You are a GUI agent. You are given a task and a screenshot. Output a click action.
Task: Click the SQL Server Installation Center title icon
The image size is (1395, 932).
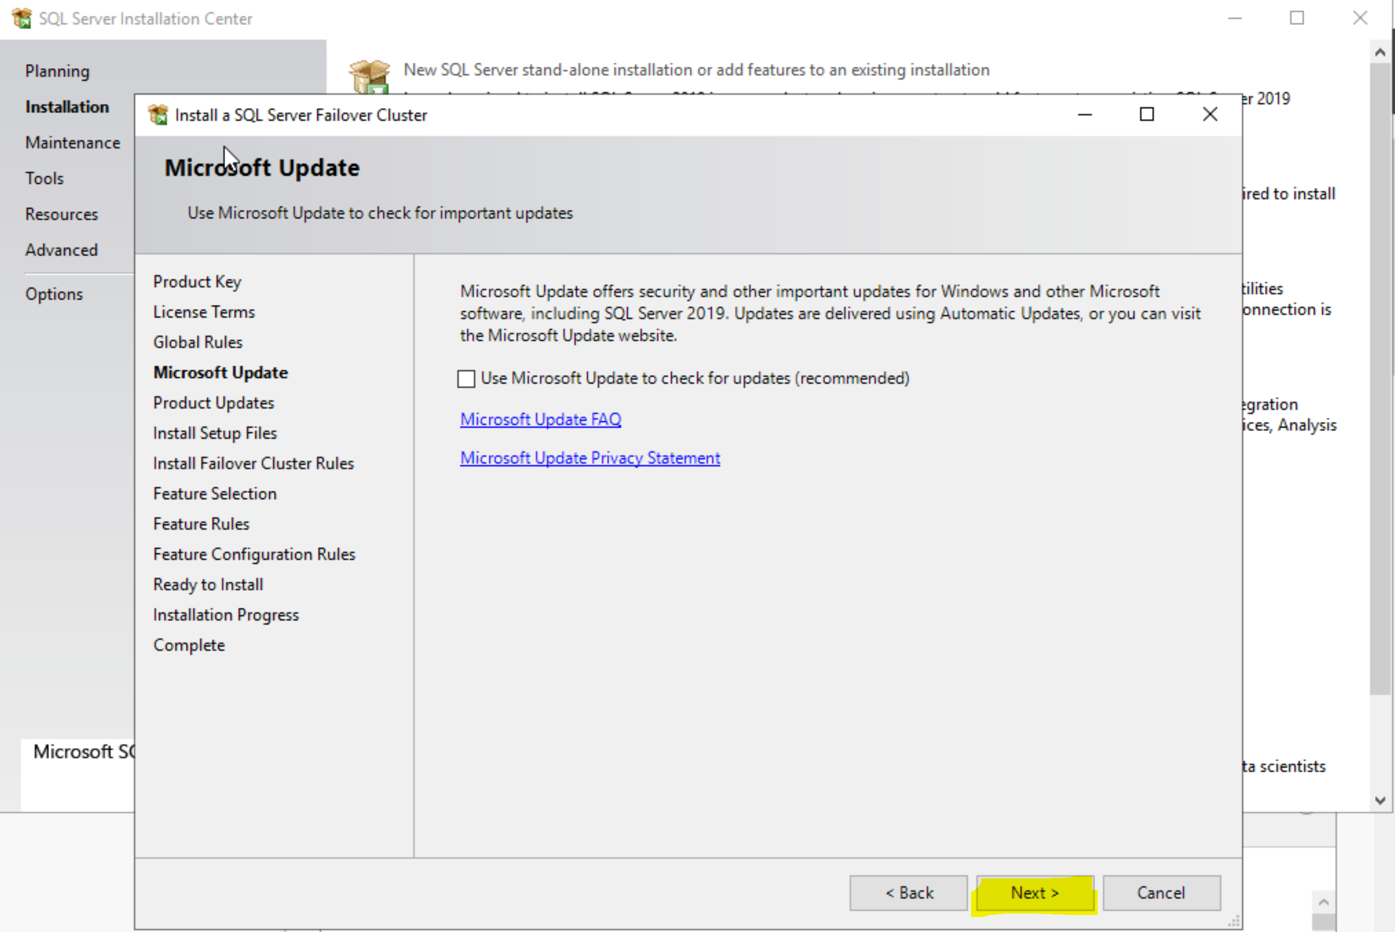tap(22, 19)
